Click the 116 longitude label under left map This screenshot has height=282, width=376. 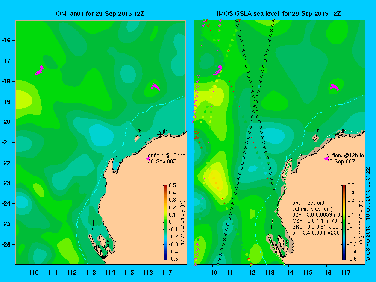[x=148, y=273]
